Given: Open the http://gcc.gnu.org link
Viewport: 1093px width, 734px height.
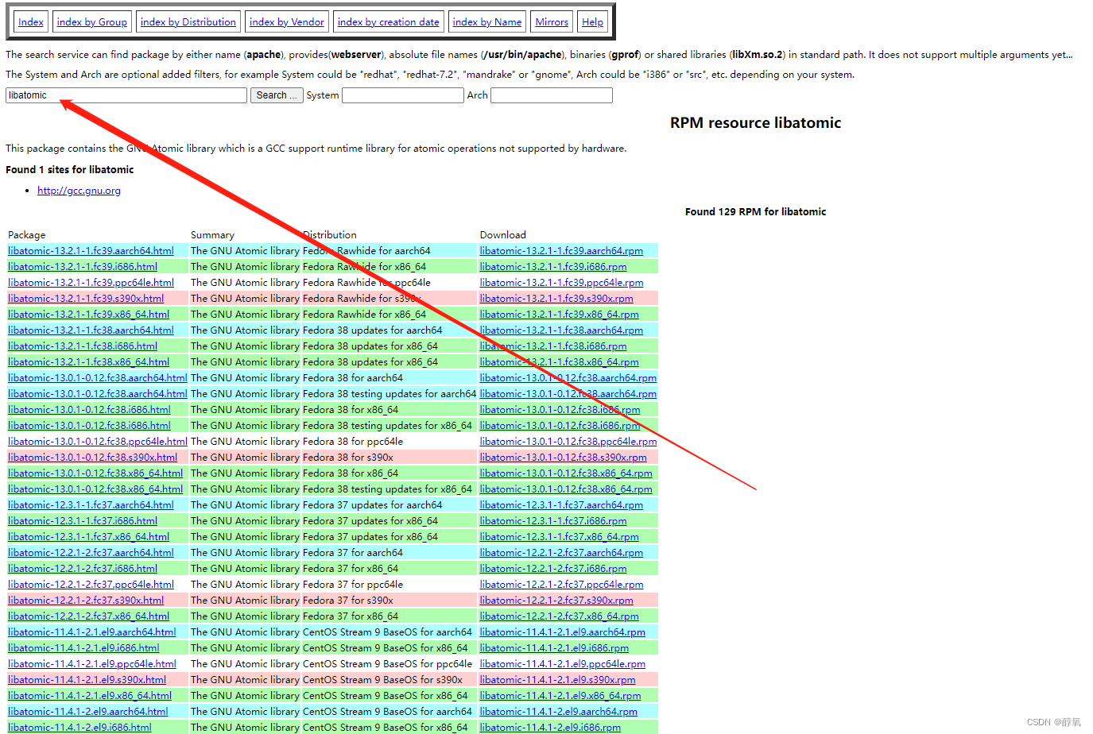Looking at the screenshot, I should [x=79, y=190].
